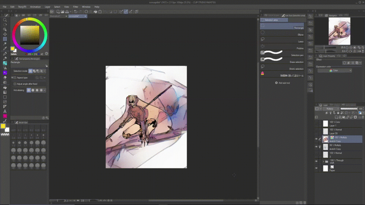Image resolution: width=365 pixels, height=205 pixels.
Task: Select the Selection pen sub tool
Action: click(x=282, y=53)
